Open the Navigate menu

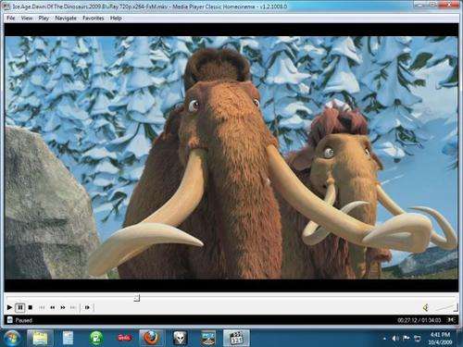pos(66,19)
